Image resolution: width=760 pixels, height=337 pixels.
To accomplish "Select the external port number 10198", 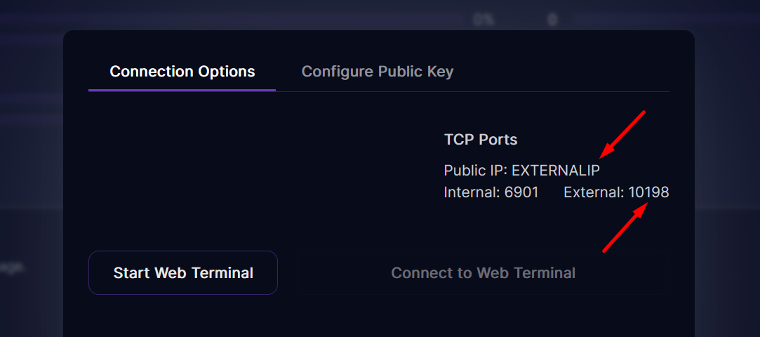I will [648, 192].
